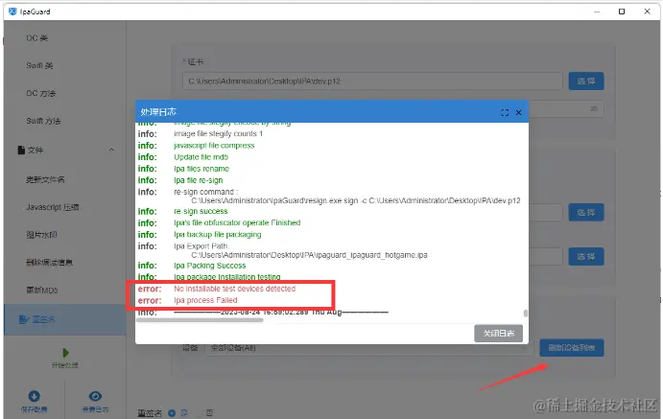
Task: Click the 查看日志 eye icon
Action: point(95,396)
